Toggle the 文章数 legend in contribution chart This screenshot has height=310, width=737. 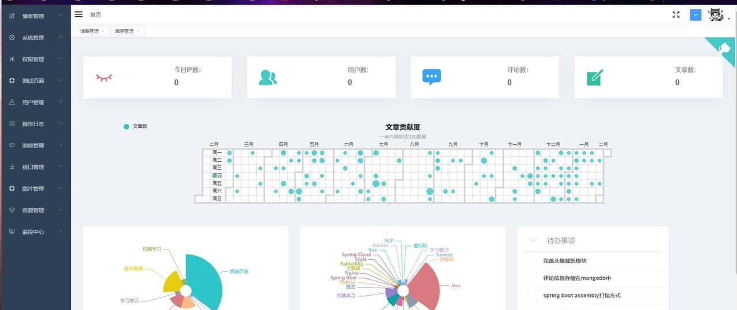coord(135,126)
